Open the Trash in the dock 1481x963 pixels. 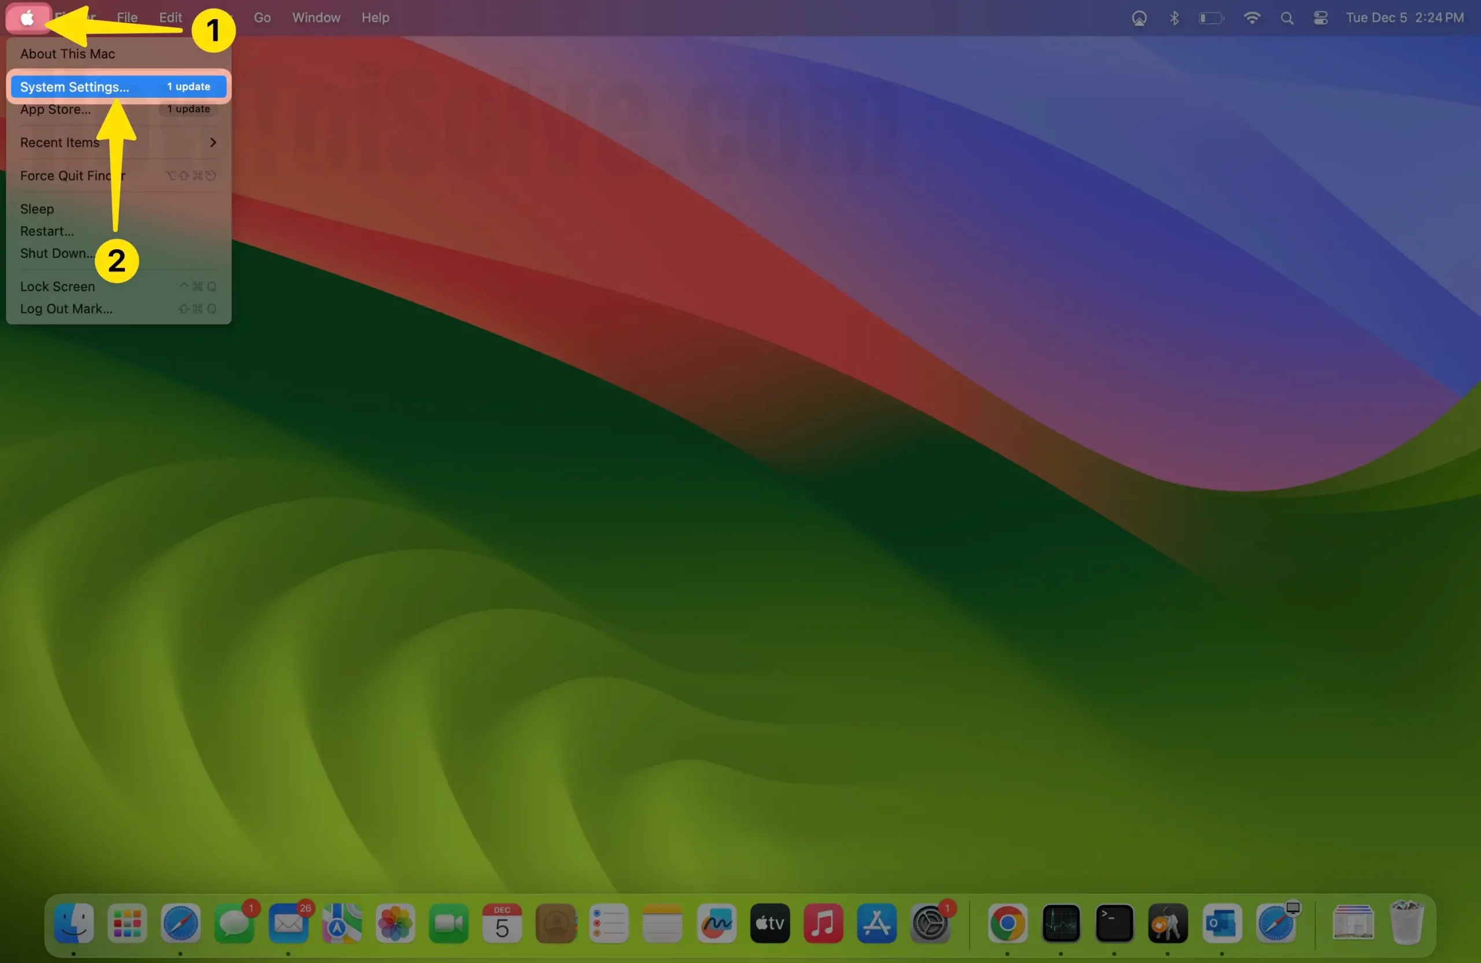1406,923
